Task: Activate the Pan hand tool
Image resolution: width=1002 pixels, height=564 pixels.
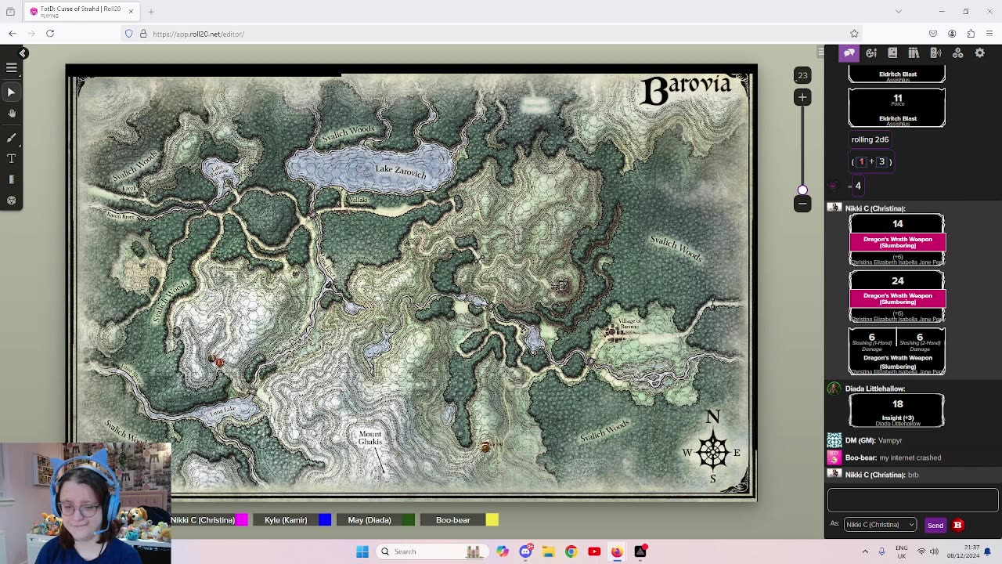Action: tap(12, 114)
